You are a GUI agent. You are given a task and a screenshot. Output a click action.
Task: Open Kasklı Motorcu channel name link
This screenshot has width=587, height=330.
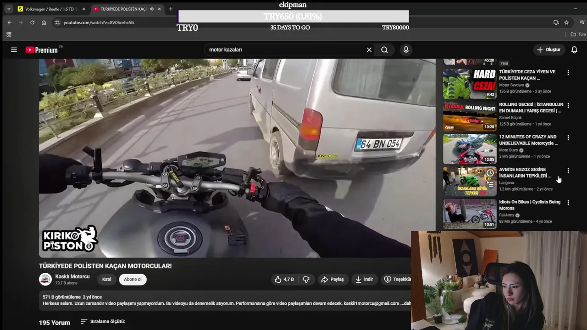[x=72, y=276]
